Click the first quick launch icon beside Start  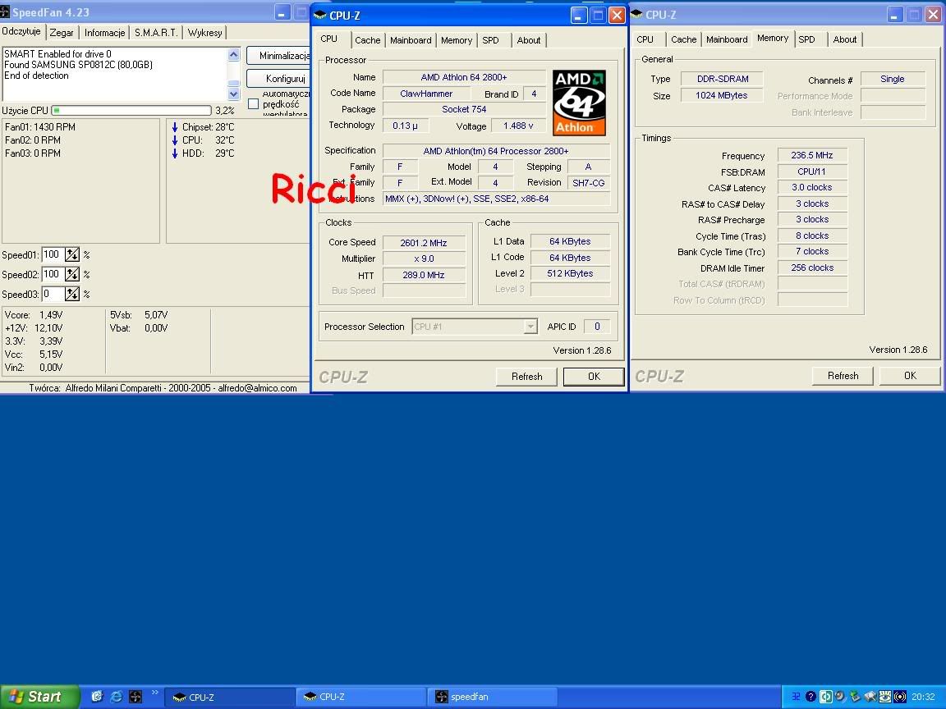click(x=97, y=697)
